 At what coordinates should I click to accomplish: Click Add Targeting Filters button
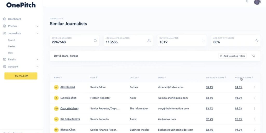tap(232, 56)
